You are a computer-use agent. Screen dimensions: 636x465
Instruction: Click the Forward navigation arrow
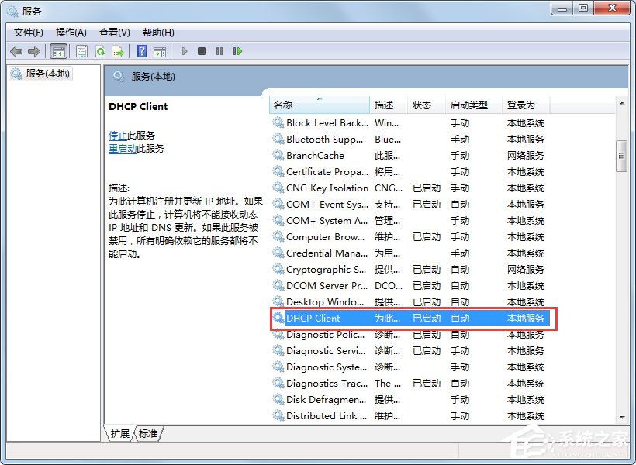pos(35,51)
